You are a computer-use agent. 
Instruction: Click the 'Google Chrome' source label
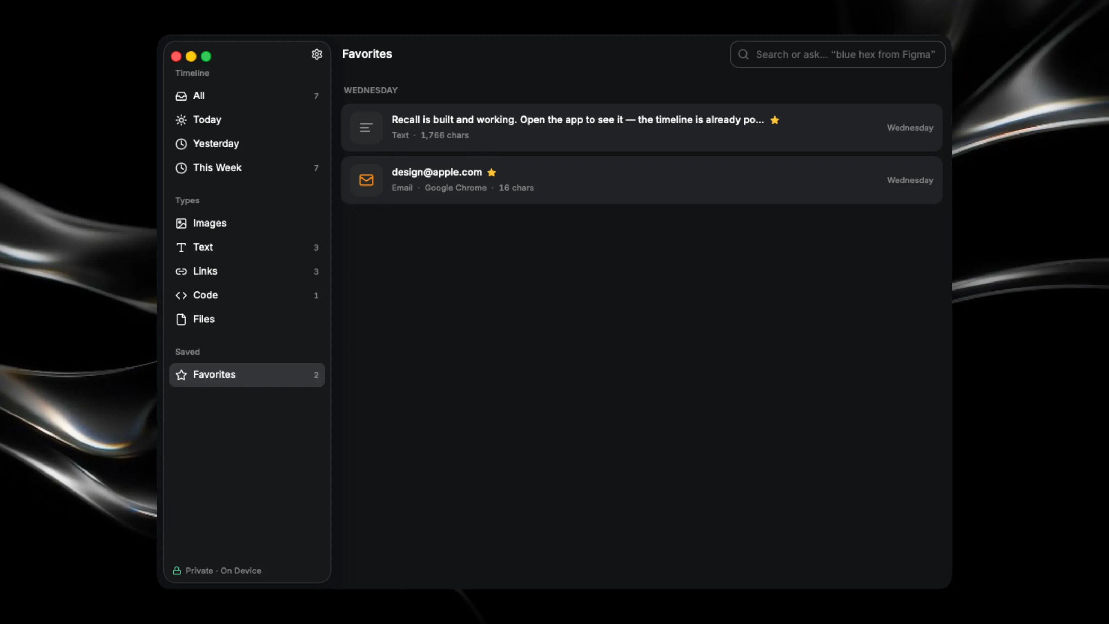(455, 188)
